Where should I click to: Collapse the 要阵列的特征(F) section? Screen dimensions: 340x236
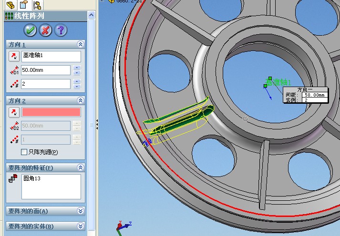point(81,167)
